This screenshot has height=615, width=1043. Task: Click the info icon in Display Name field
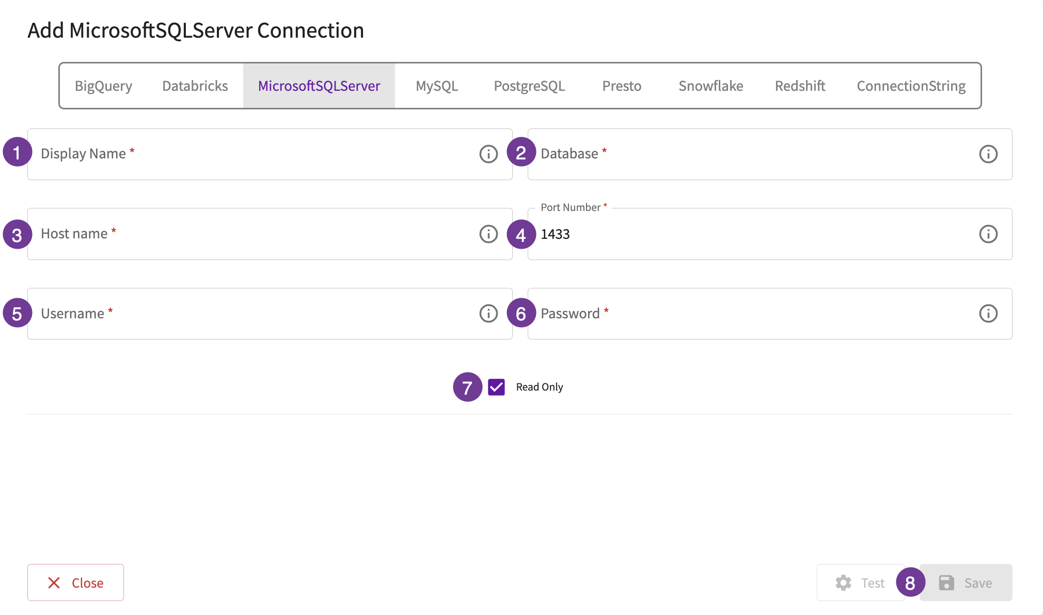pos(488,154)
